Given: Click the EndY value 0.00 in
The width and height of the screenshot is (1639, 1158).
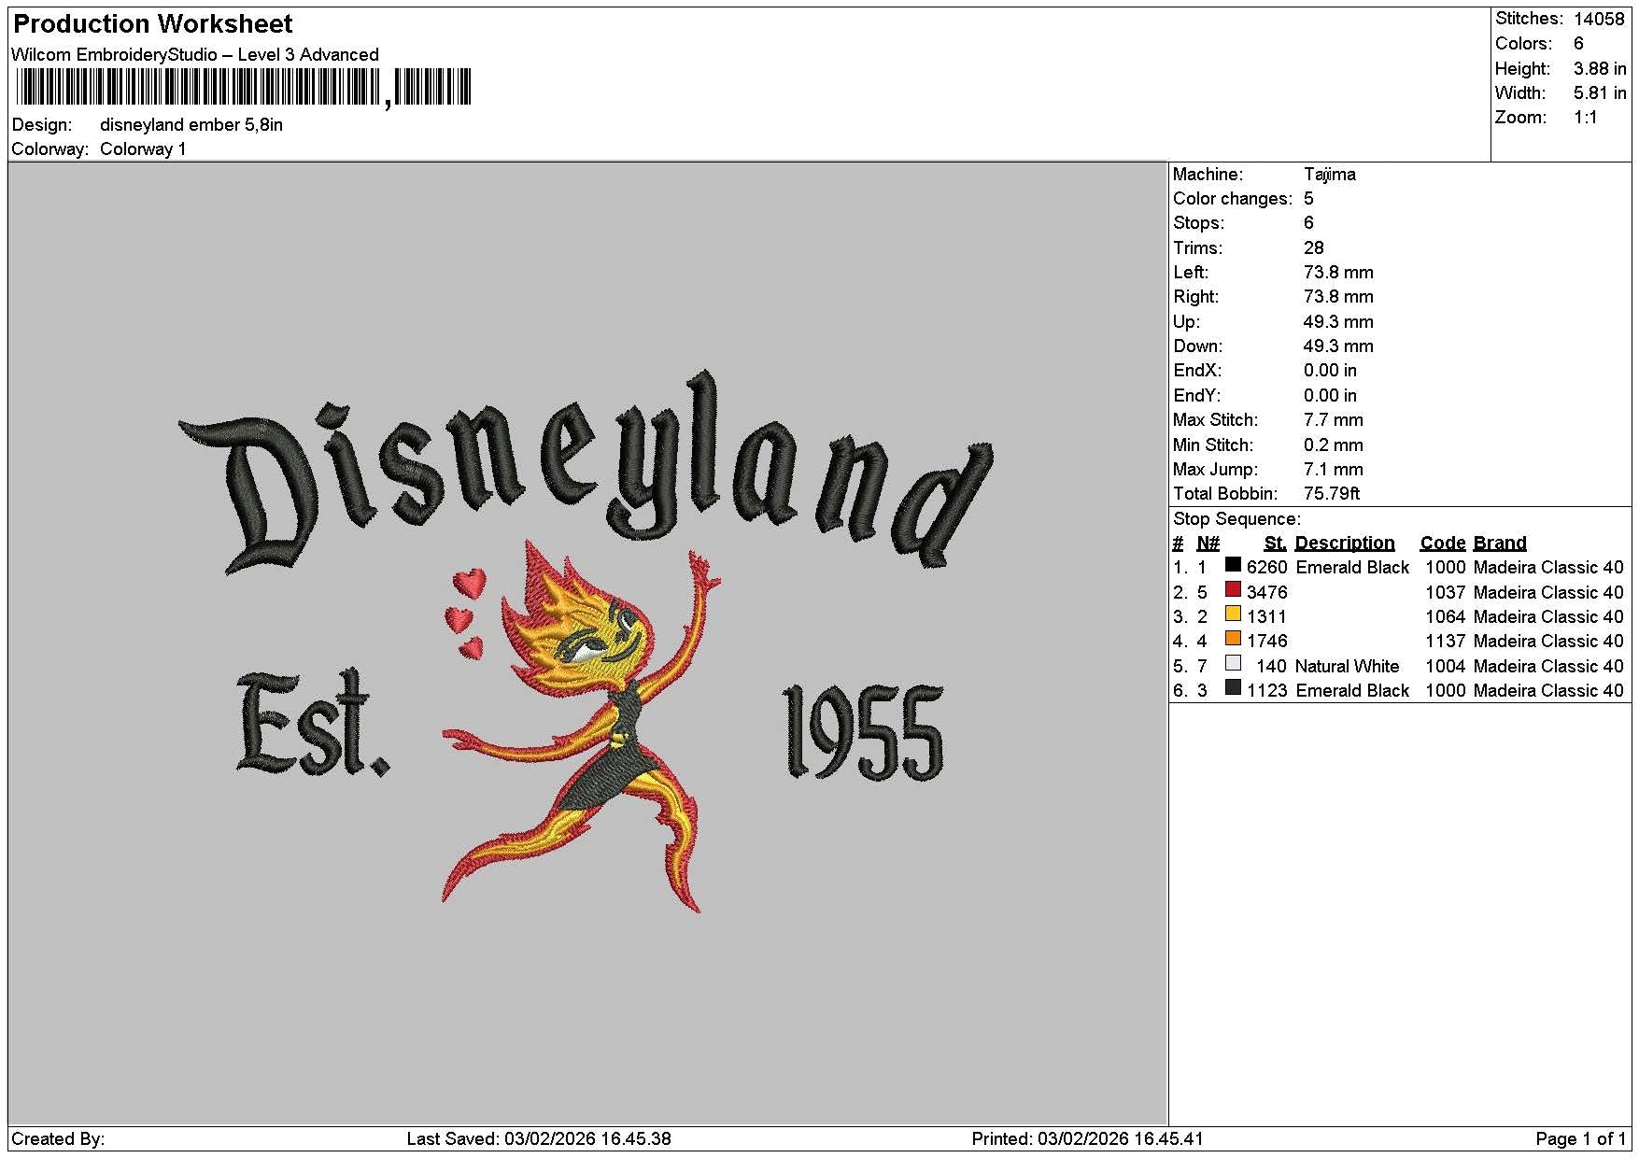Looking at the screenshot, I should (1330, 396).
